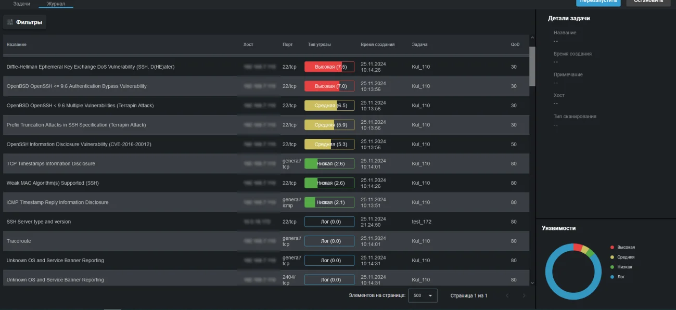Viewport: 676px width, 310px height.
Task: Go to the next page with the right chevron
Action: 524,296
